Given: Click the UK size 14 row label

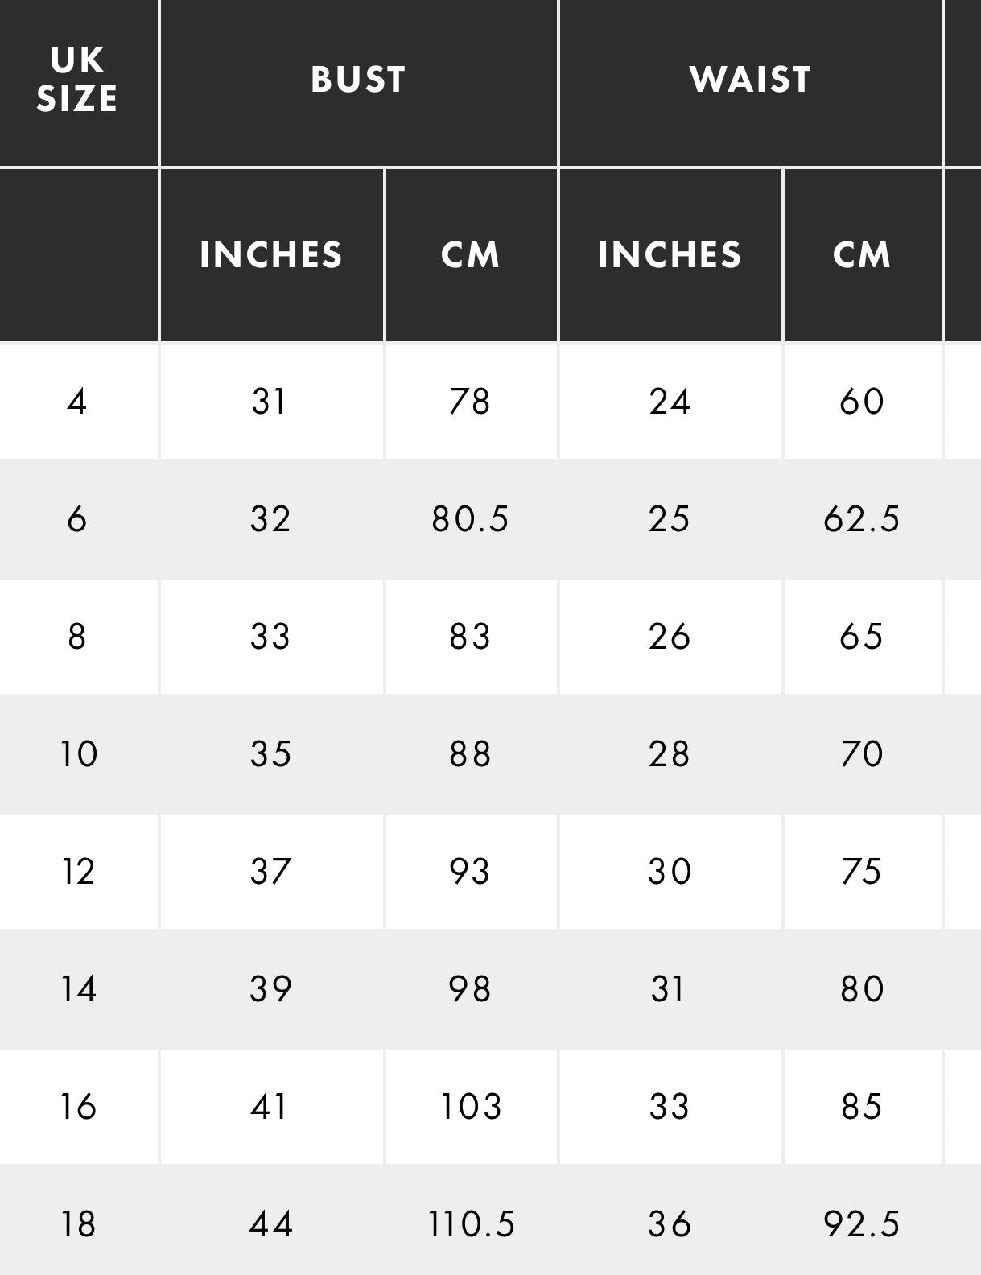Looking at the screenshot, I should (x=78, y=989).
